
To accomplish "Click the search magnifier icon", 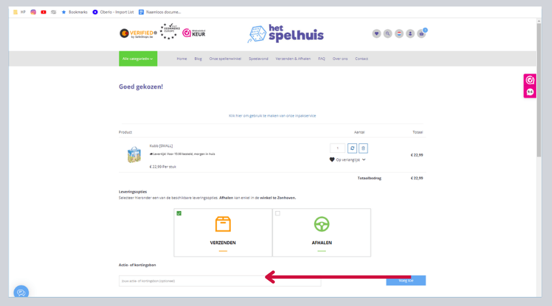I will coord(388,33).
